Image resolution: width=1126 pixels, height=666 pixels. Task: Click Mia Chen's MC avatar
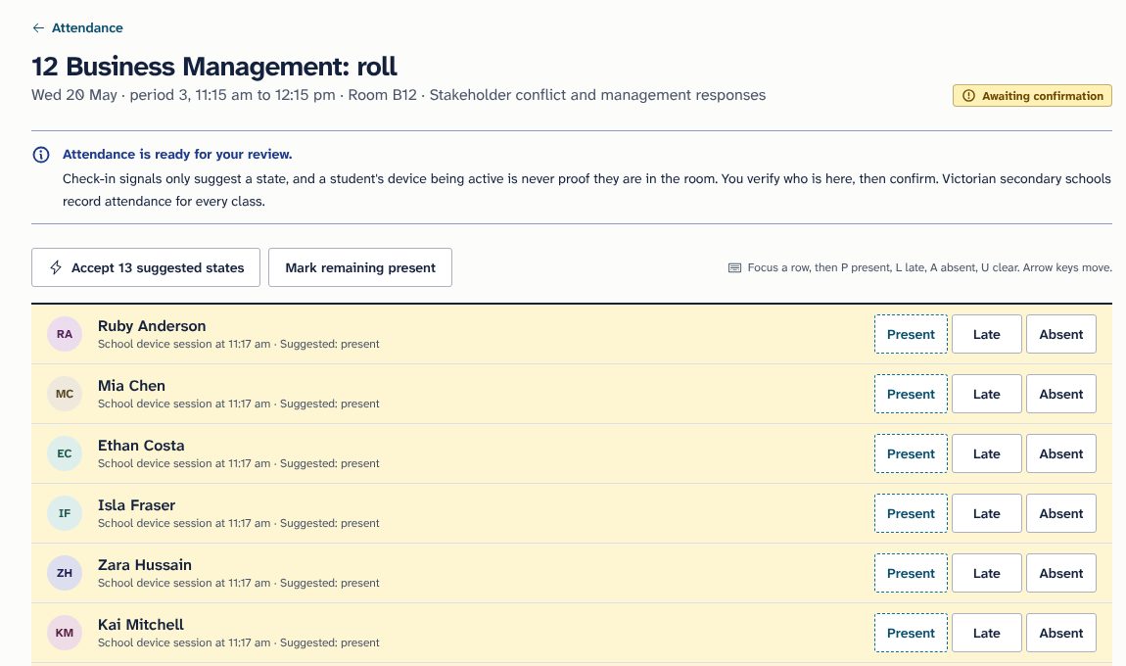(65, 394)
